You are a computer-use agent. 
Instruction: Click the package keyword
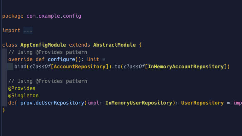13,16
